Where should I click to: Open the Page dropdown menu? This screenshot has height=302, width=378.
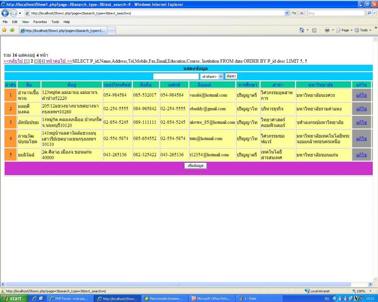[x=342, y=30]
